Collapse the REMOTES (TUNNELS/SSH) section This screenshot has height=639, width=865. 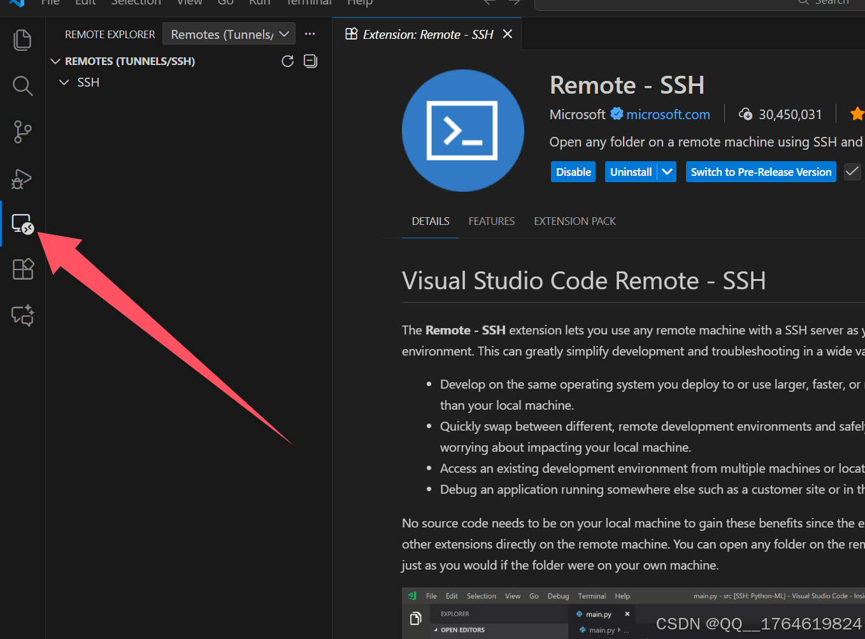55,61
